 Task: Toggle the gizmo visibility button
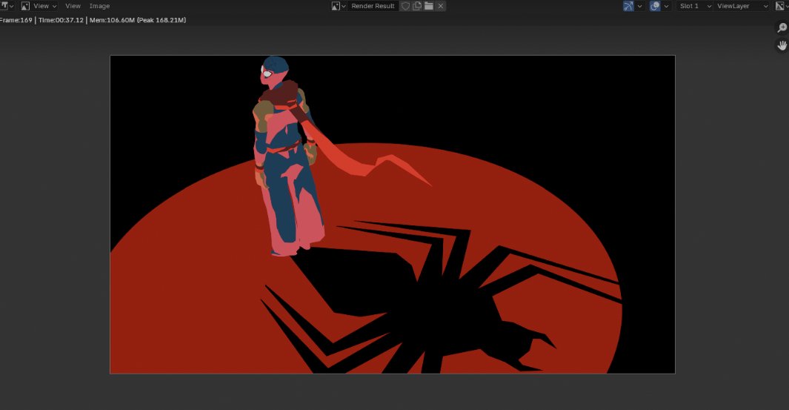(x=628, y=6)
